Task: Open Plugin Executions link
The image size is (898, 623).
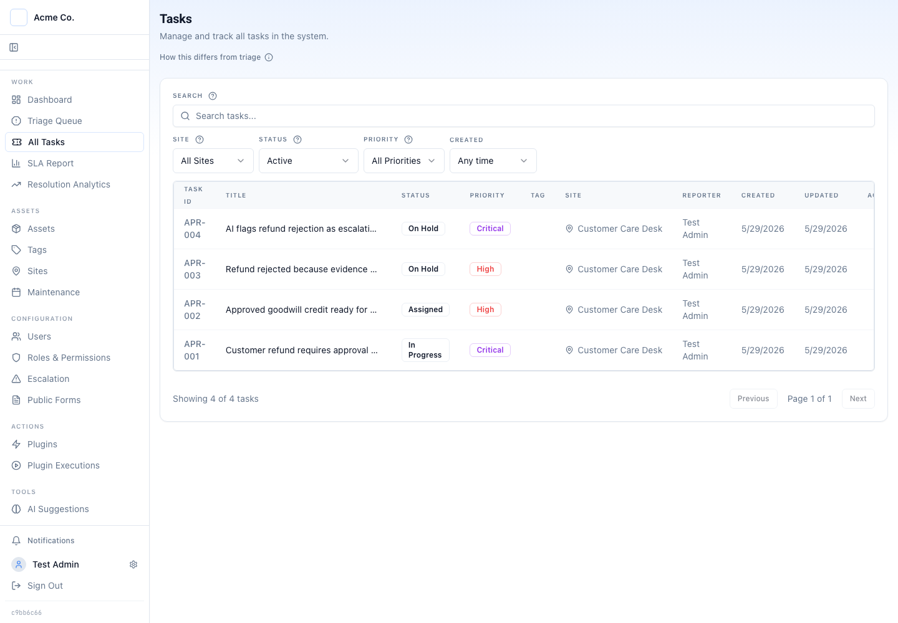Action: [x=74, y=465]
